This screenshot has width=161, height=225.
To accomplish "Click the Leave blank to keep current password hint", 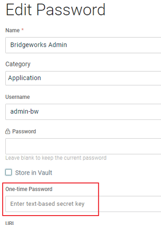I will coord(56,158).
